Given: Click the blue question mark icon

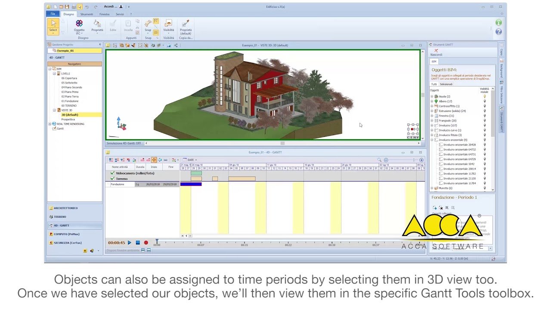Looking at the screenshot, I should [x=498, y=31].
